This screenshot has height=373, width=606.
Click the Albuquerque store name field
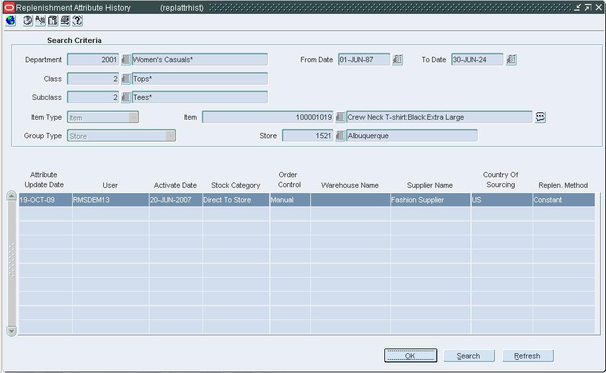point(411,136)
